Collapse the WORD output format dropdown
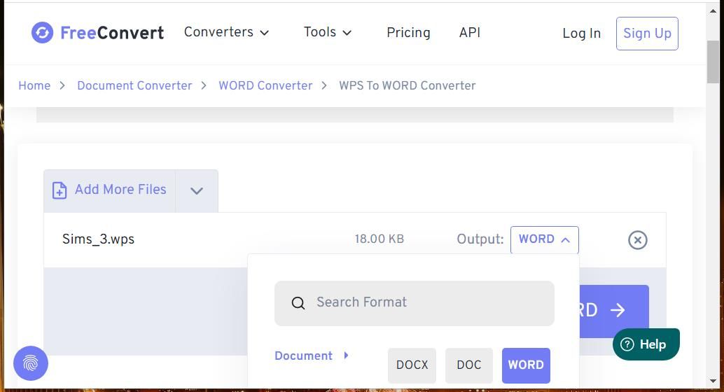The image size is (724, 392). (x=544, y=239)
